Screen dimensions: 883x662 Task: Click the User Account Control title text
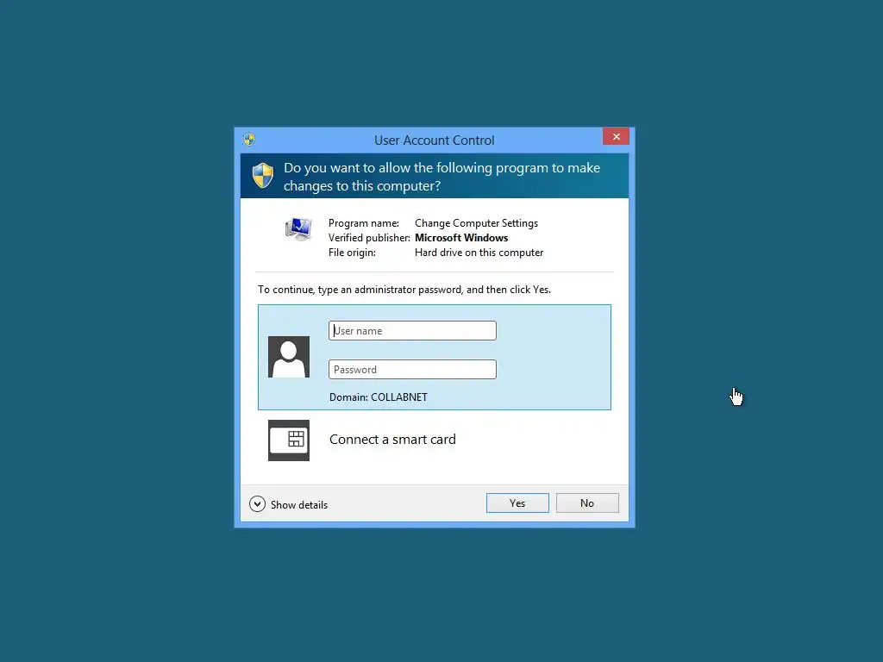click(435, 141)
